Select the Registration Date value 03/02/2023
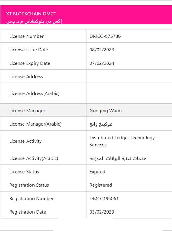 (102, 212)
